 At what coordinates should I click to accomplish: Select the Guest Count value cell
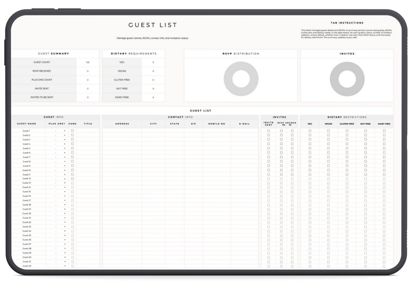pyautogui.click(x=88, y=63)
